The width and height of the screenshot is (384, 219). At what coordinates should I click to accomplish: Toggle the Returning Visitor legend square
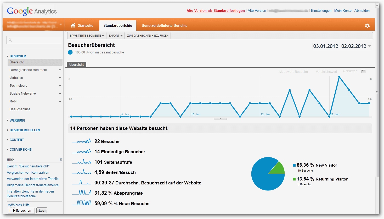click(294, 179)
